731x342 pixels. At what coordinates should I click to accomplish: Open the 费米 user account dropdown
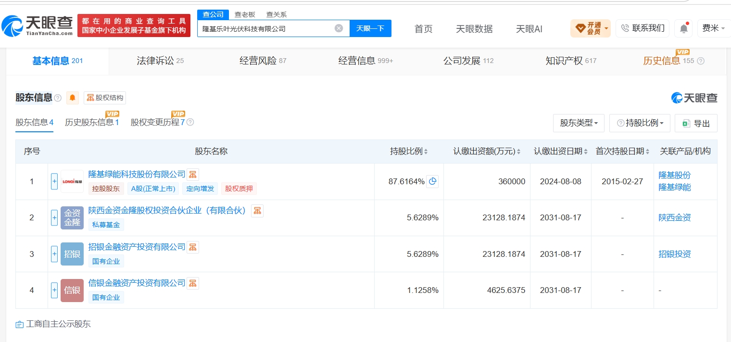click(x=714, y=28)
